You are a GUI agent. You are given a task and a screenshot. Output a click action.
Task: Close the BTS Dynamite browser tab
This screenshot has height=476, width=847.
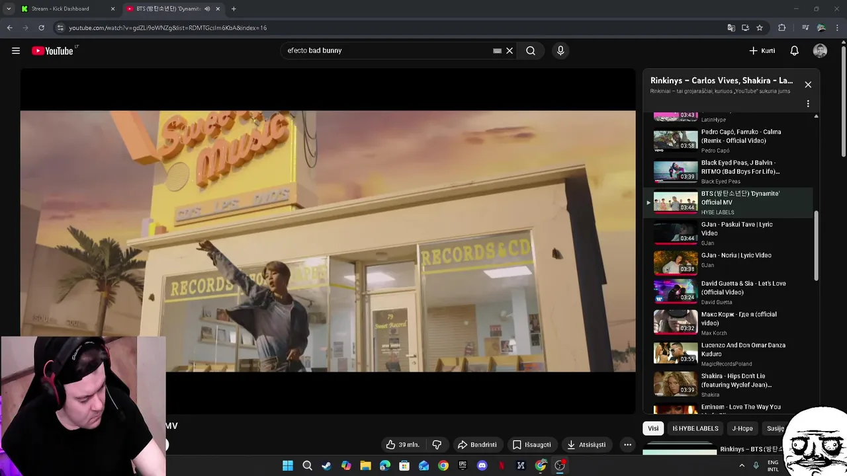[218, 9]
